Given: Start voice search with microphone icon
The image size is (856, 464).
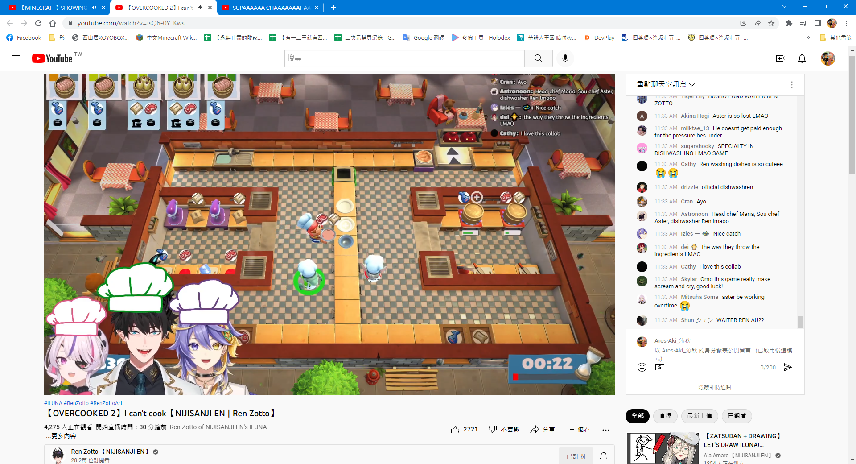Looking at the screenshot, I should (565, 58).
